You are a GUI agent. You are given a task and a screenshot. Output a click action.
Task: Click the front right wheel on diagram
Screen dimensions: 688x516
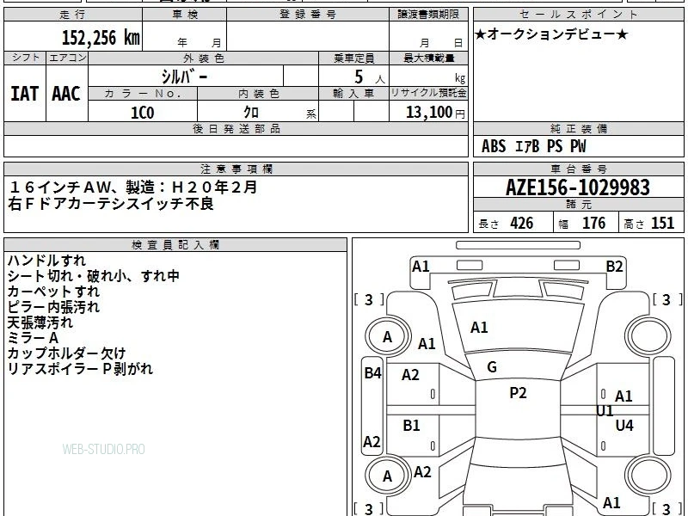pyautogui.click(x=649, y=337)
